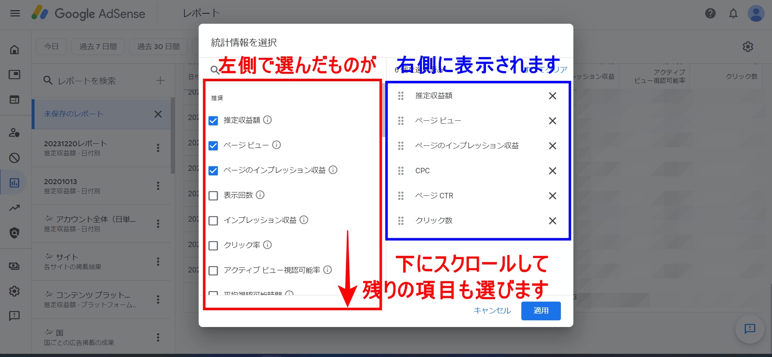Click the report list sidebar scrollbar
Screen dimensions: 772x357
(173, 135)
